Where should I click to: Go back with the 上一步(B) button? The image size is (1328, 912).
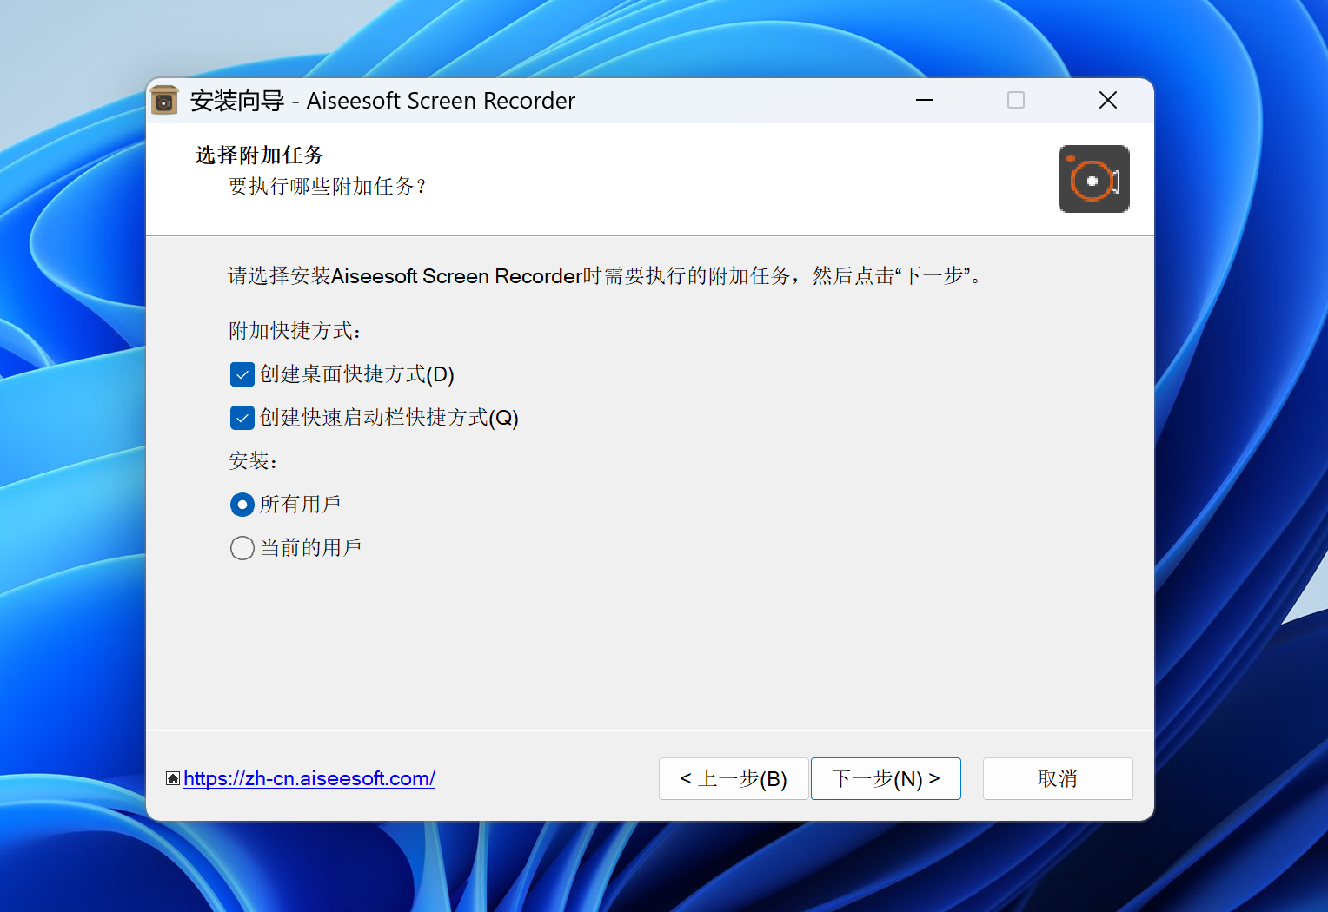pos(734,778)
